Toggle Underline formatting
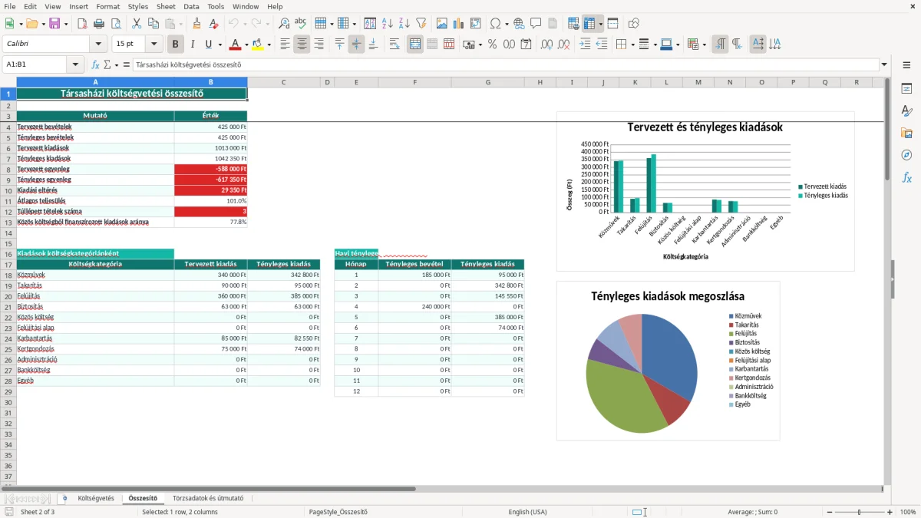Screen dimensions: 921x518 [208, 45]
